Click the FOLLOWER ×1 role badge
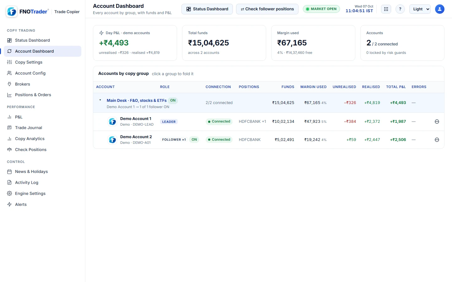The image size is (452, 282). [174, 140]
